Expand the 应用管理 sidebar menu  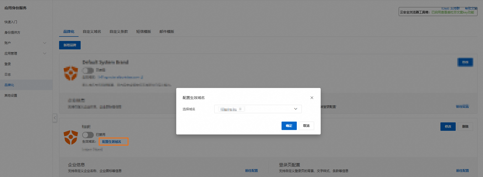point(26,54)
